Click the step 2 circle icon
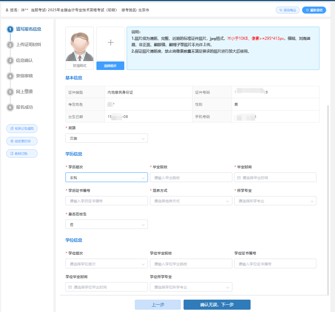The height and width of the screenshot is (312, 335). click(x=10, y=45)
